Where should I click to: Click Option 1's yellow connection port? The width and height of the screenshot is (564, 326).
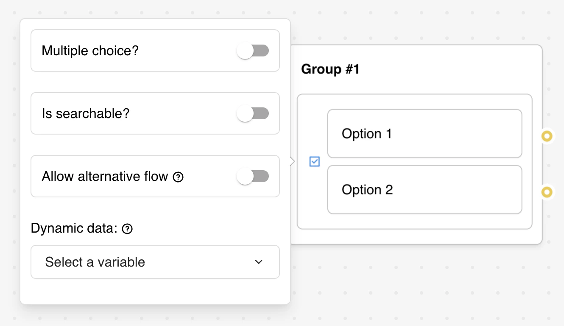[547, 136]
